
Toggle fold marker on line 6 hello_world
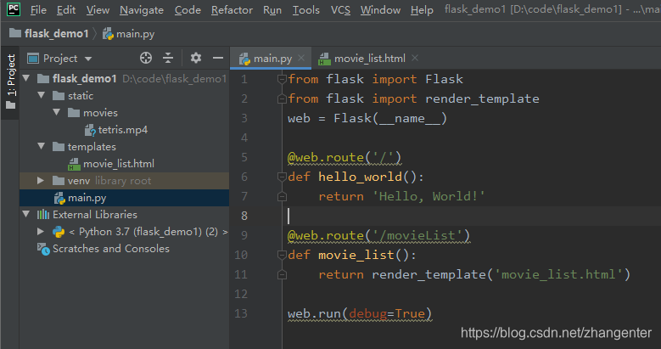coord(282,177)
